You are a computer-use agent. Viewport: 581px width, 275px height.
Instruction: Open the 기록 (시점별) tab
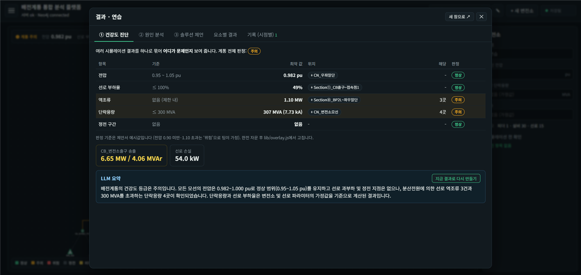[262, 35]
